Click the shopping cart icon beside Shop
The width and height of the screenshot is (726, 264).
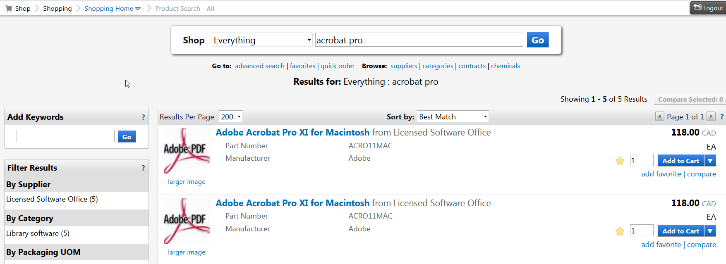(9, 8)
